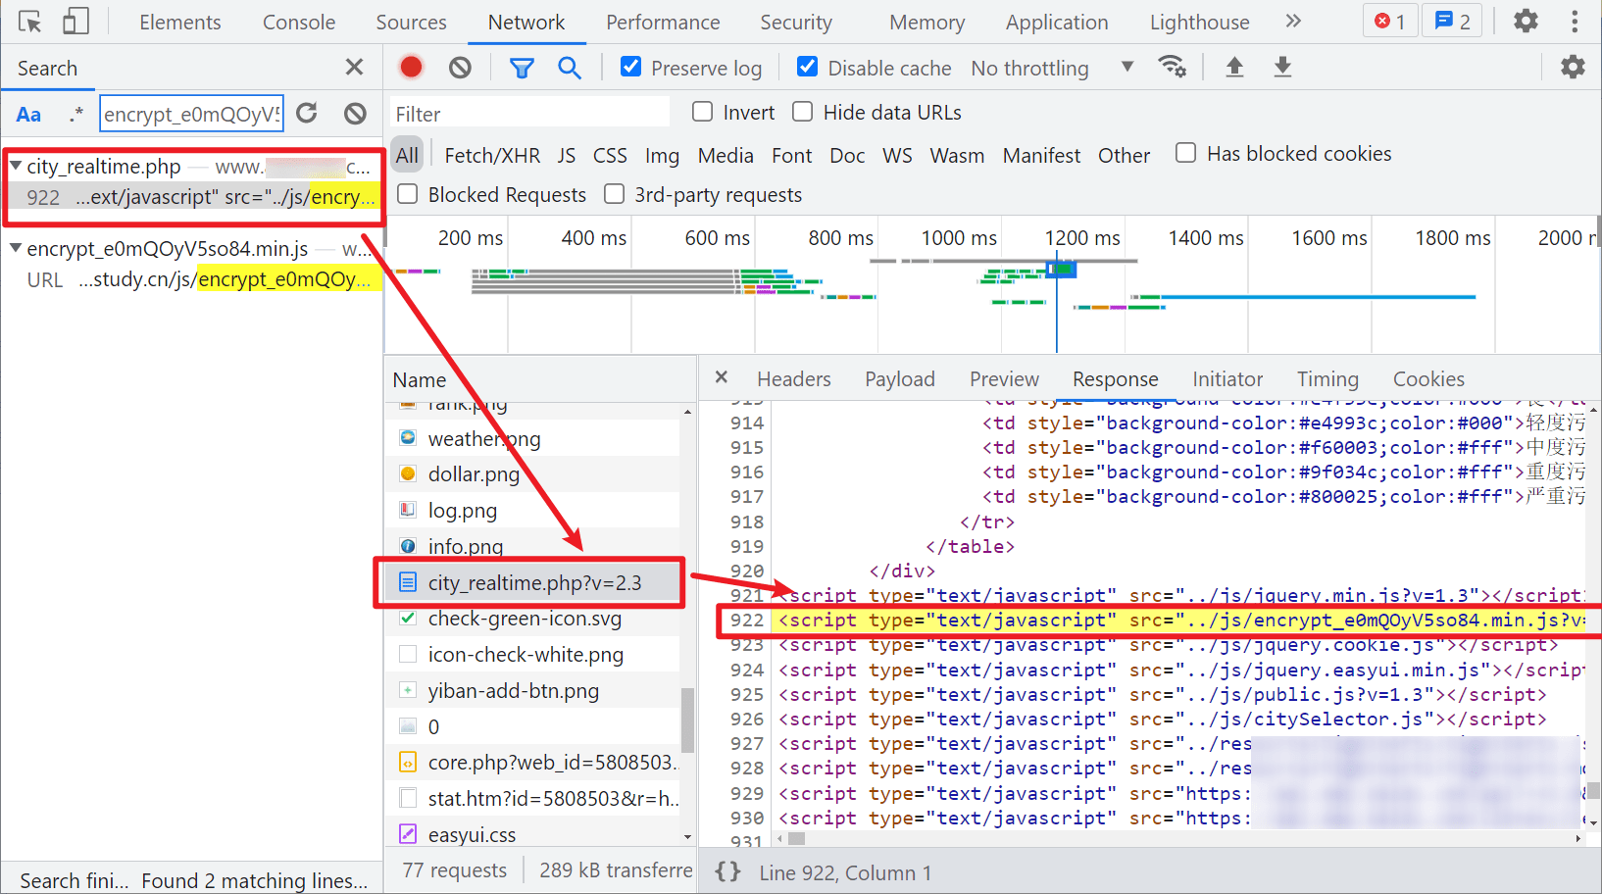This screenshot has height=894, width=1602.
Task: Collapse the encrypt_e0mQOyV5so84.min.js search result
Action: pos(16,248)
